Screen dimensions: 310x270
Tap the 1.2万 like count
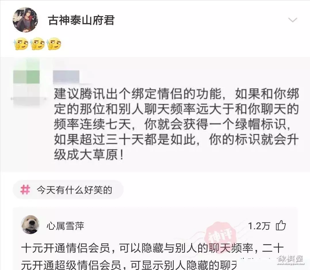(259, 226)
